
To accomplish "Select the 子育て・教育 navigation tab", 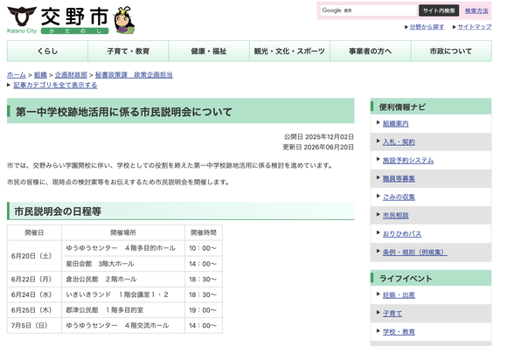I will 128,51.
